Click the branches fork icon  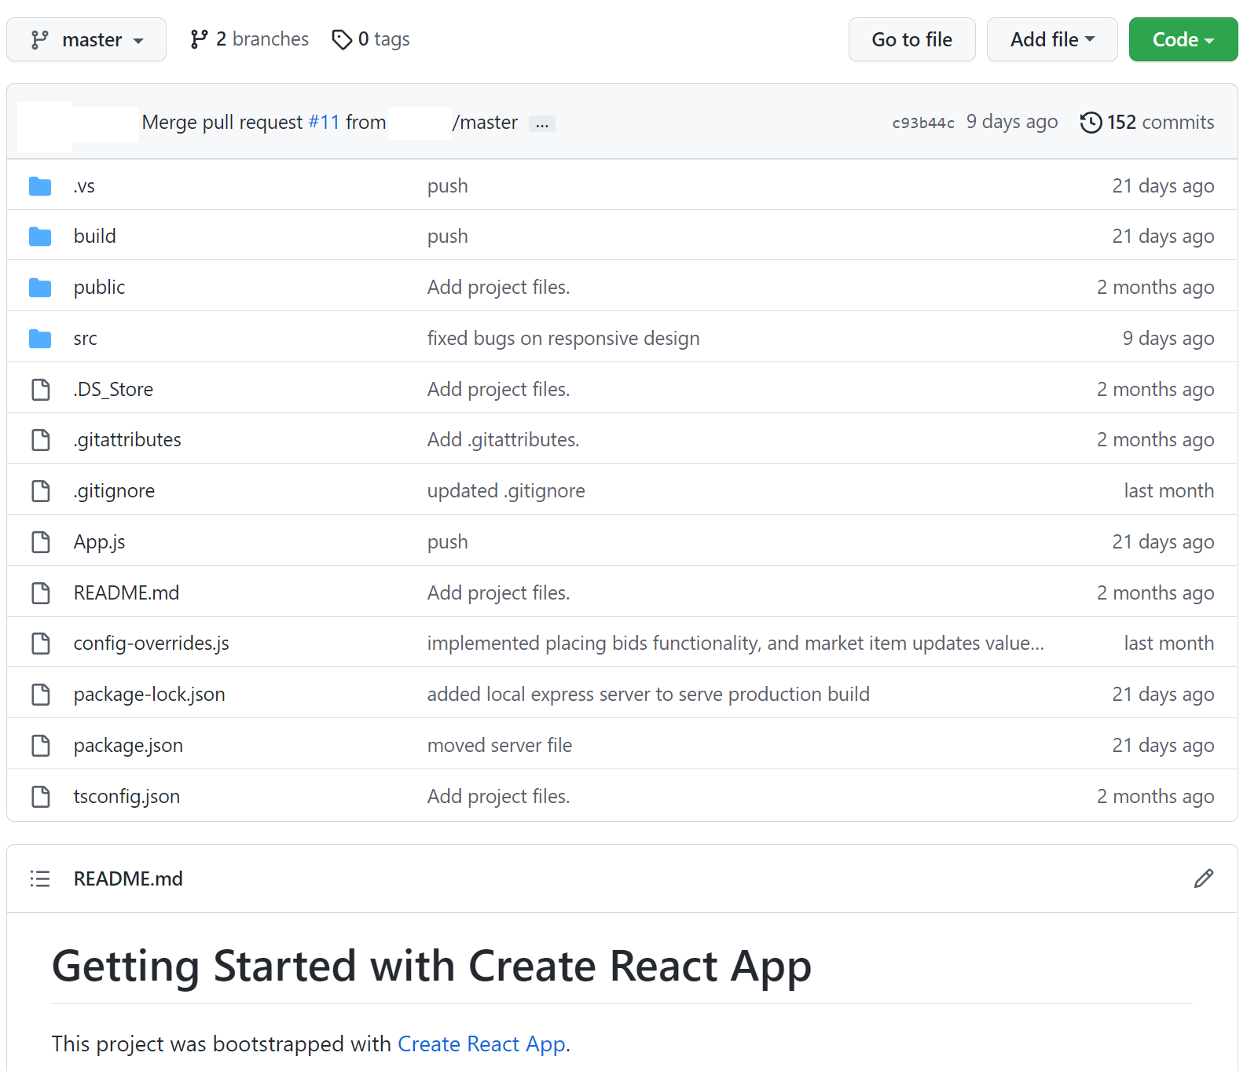pos(199,39)
